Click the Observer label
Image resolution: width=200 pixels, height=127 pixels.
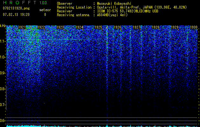click(x=65, y=3)
